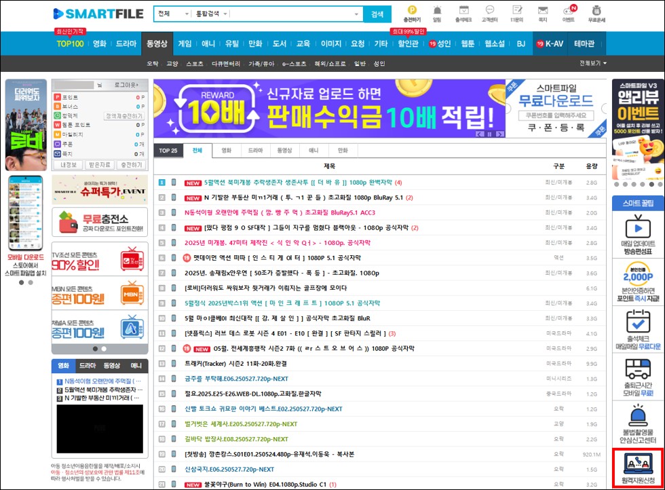This screenshot has width=665, height=490.
Task: Click the SMARTFILE logo
Action: click(x=98, y=14)
